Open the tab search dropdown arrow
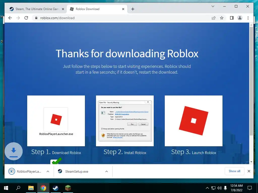Viewport: 258px width, 193px height. [213, 6]
